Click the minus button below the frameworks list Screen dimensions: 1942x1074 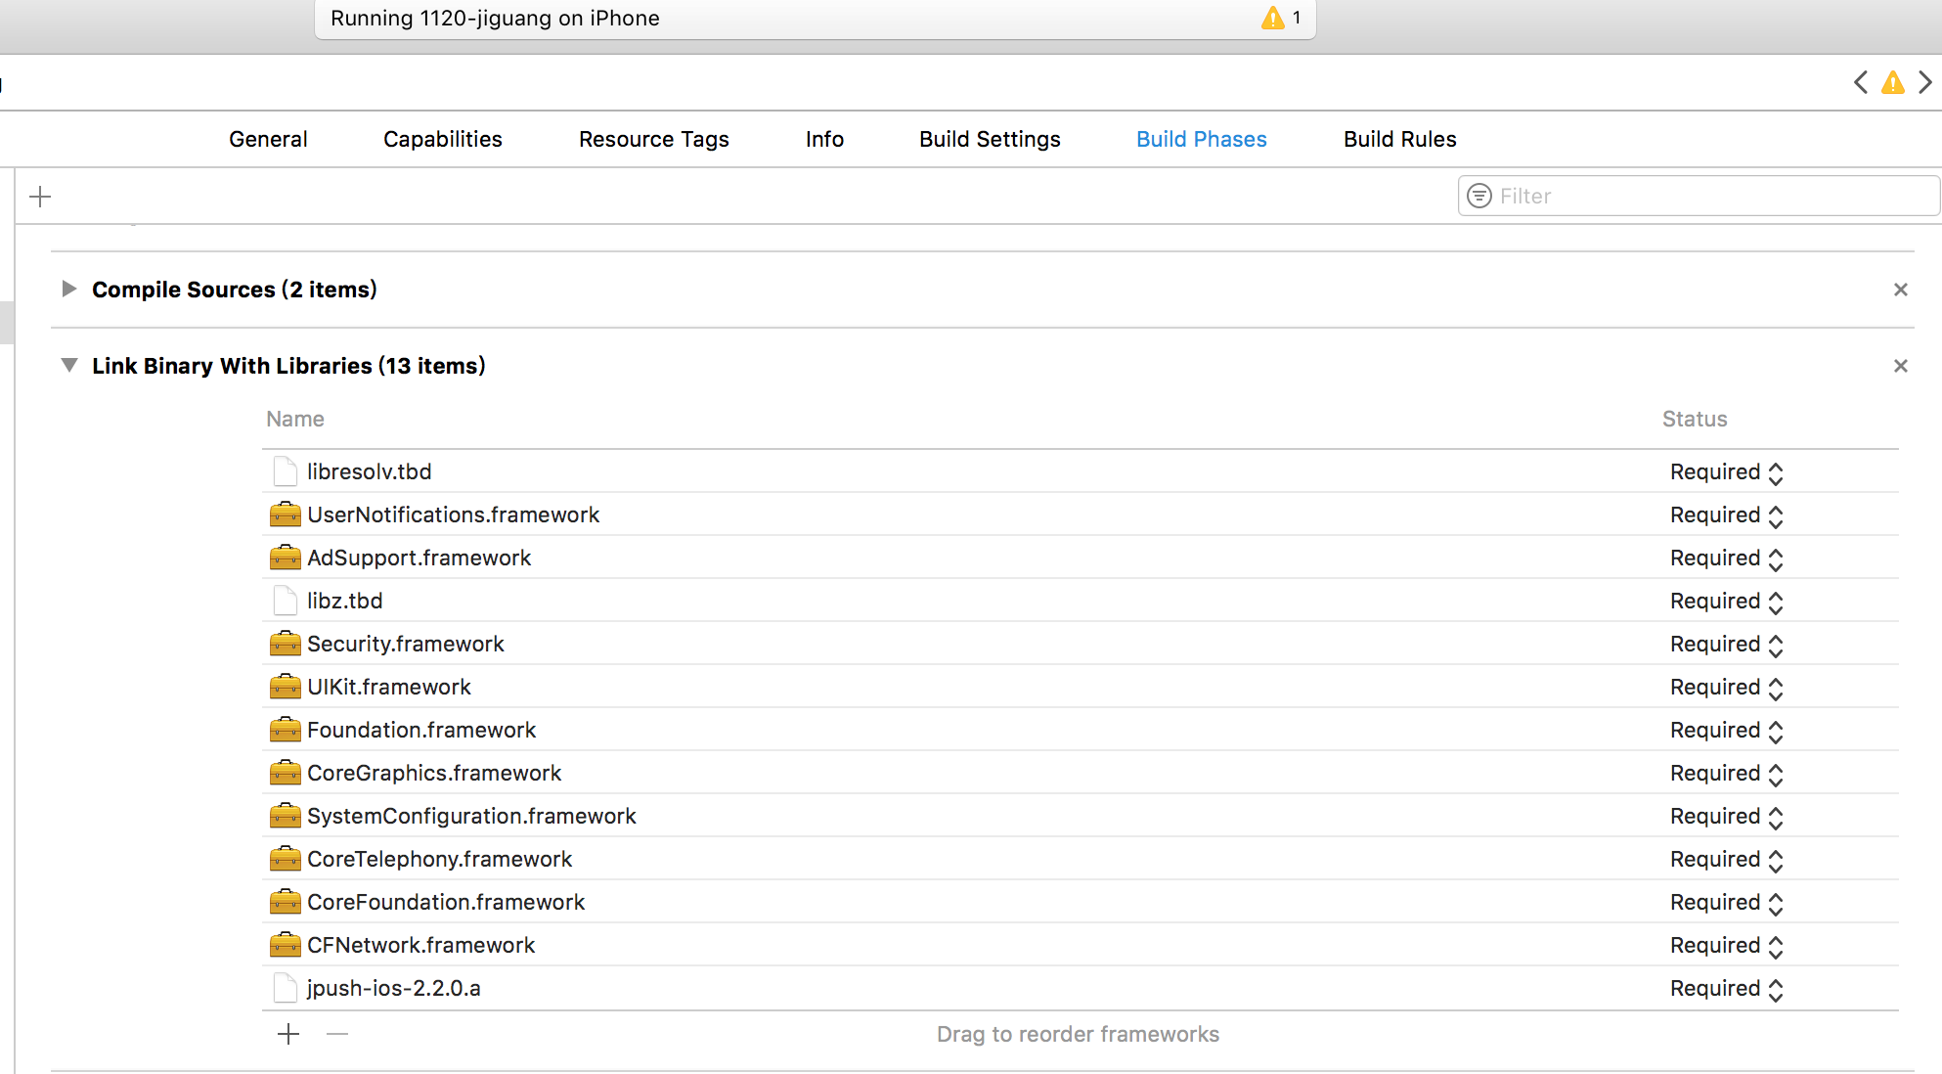pyautogui.click(x=337, y=1034)
